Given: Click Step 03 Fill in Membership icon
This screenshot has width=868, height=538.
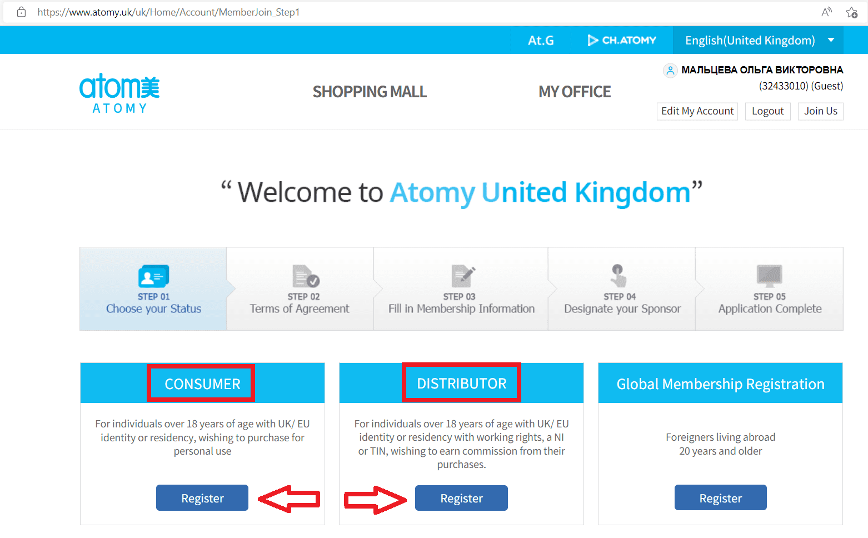Looking at the screenshot, I should 463,276.
